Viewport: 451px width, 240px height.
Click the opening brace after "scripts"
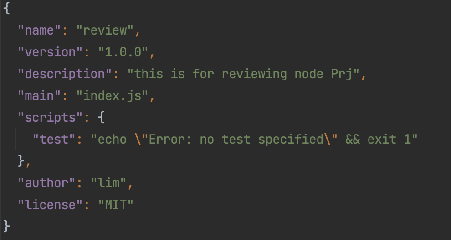(101, 118)
